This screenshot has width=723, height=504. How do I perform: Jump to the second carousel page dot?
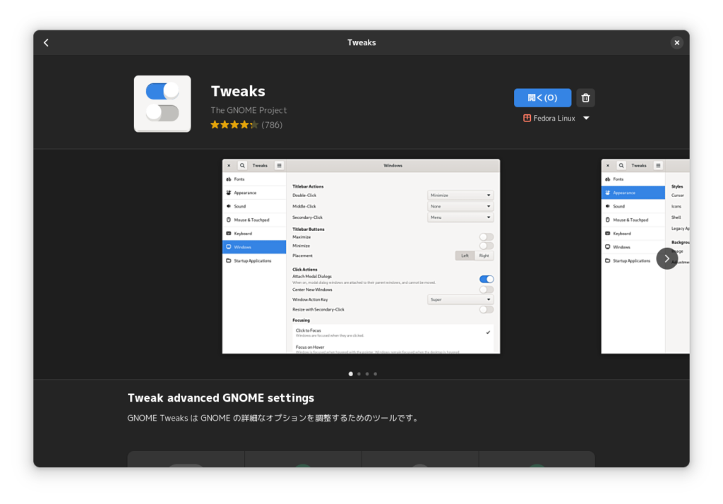pos(359,374)
